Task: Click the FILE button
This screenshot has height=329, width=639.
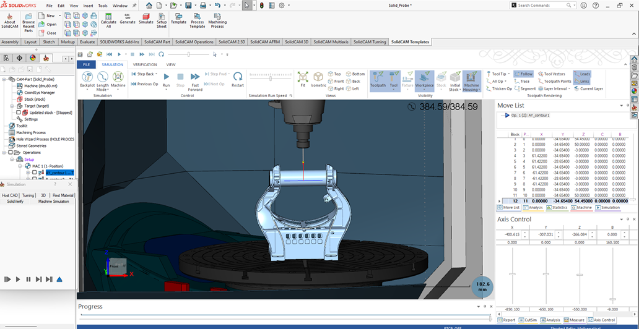Action: (x=87, y=64)
